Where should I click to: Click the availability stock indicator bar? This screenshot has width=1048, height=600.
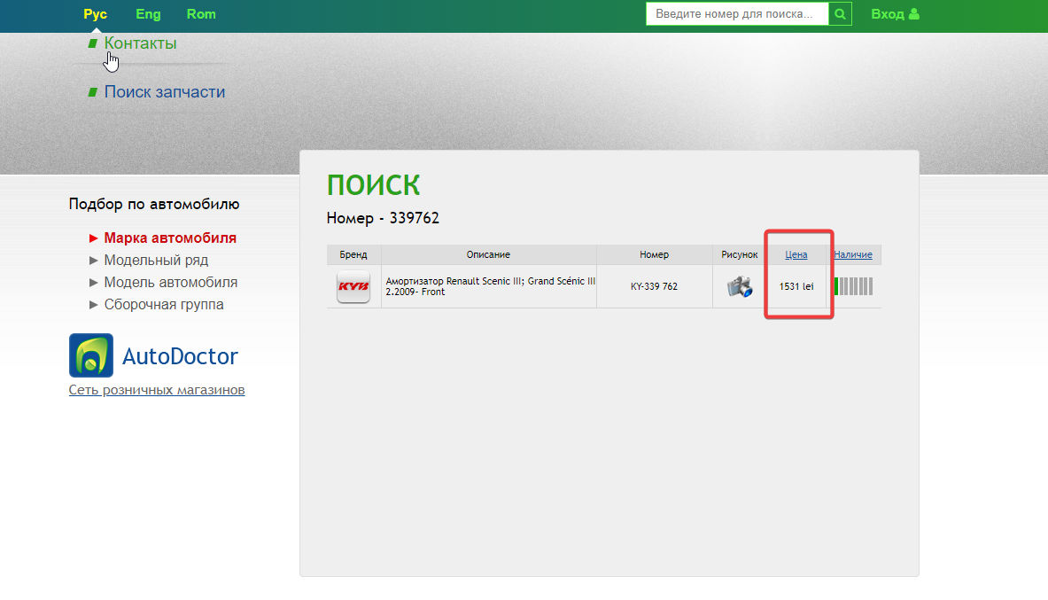tap(853, 286)
